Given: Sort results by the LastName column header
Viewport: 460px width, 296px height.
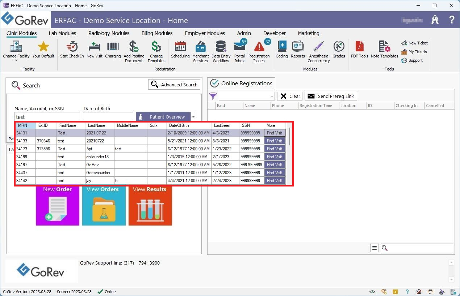Looking at the screenshot, I should coord(100,125).
